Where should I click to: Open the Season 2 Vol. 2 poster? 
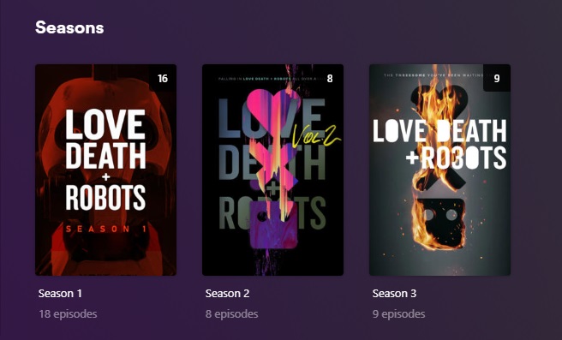(x=272, y=170)
